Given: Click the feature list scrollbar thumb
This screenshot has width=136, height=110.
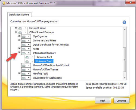Looking at the screenshot, I should (125, 60).
